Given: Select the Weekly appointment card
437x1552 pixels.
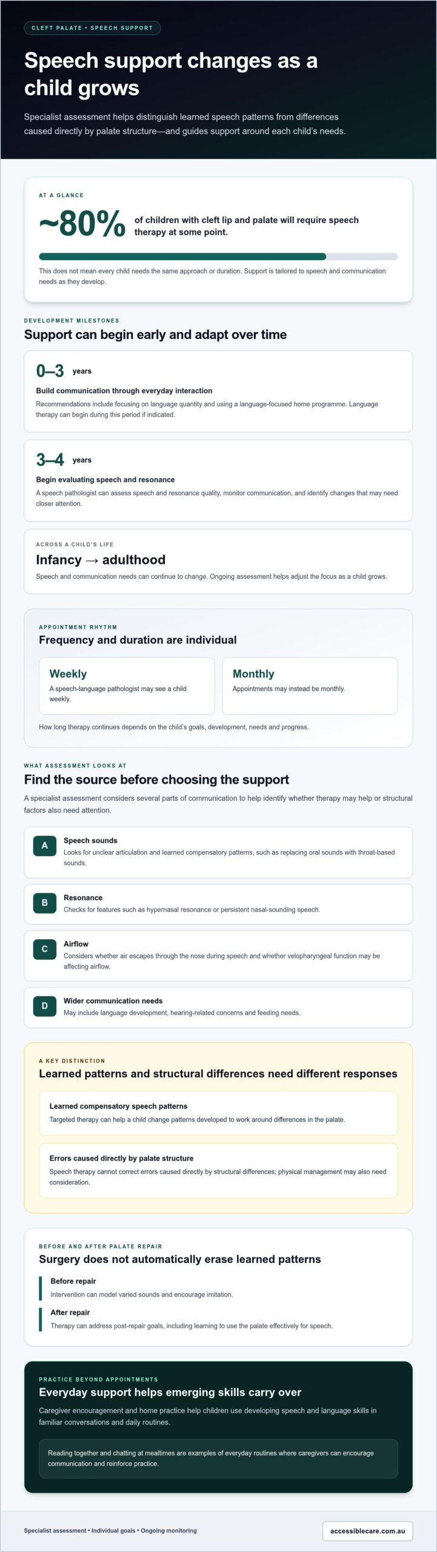Looking at the screenshot, I should (x=127, y=686).
